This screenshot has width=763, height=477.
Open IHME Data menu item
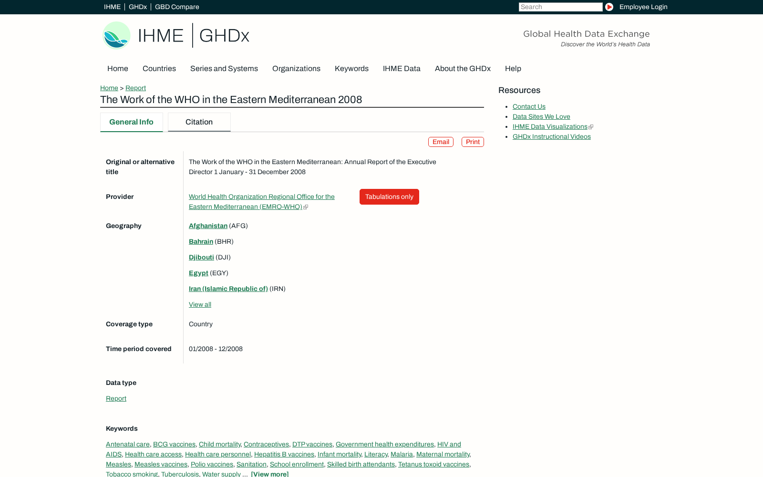click(x=402, y=69)
